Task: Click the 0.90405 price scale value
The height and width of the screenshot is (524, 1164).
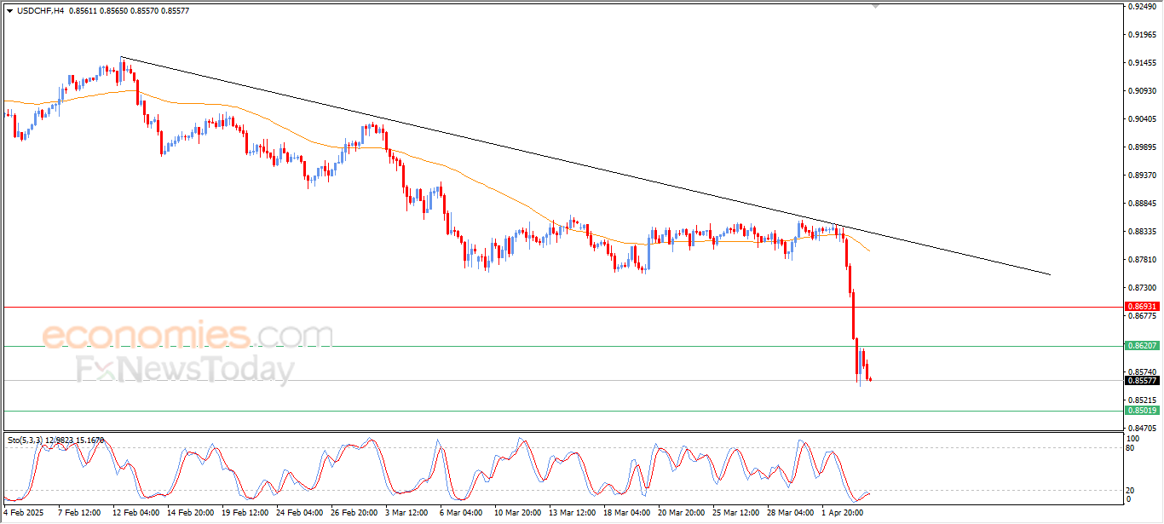Action: pos(1142,119)
